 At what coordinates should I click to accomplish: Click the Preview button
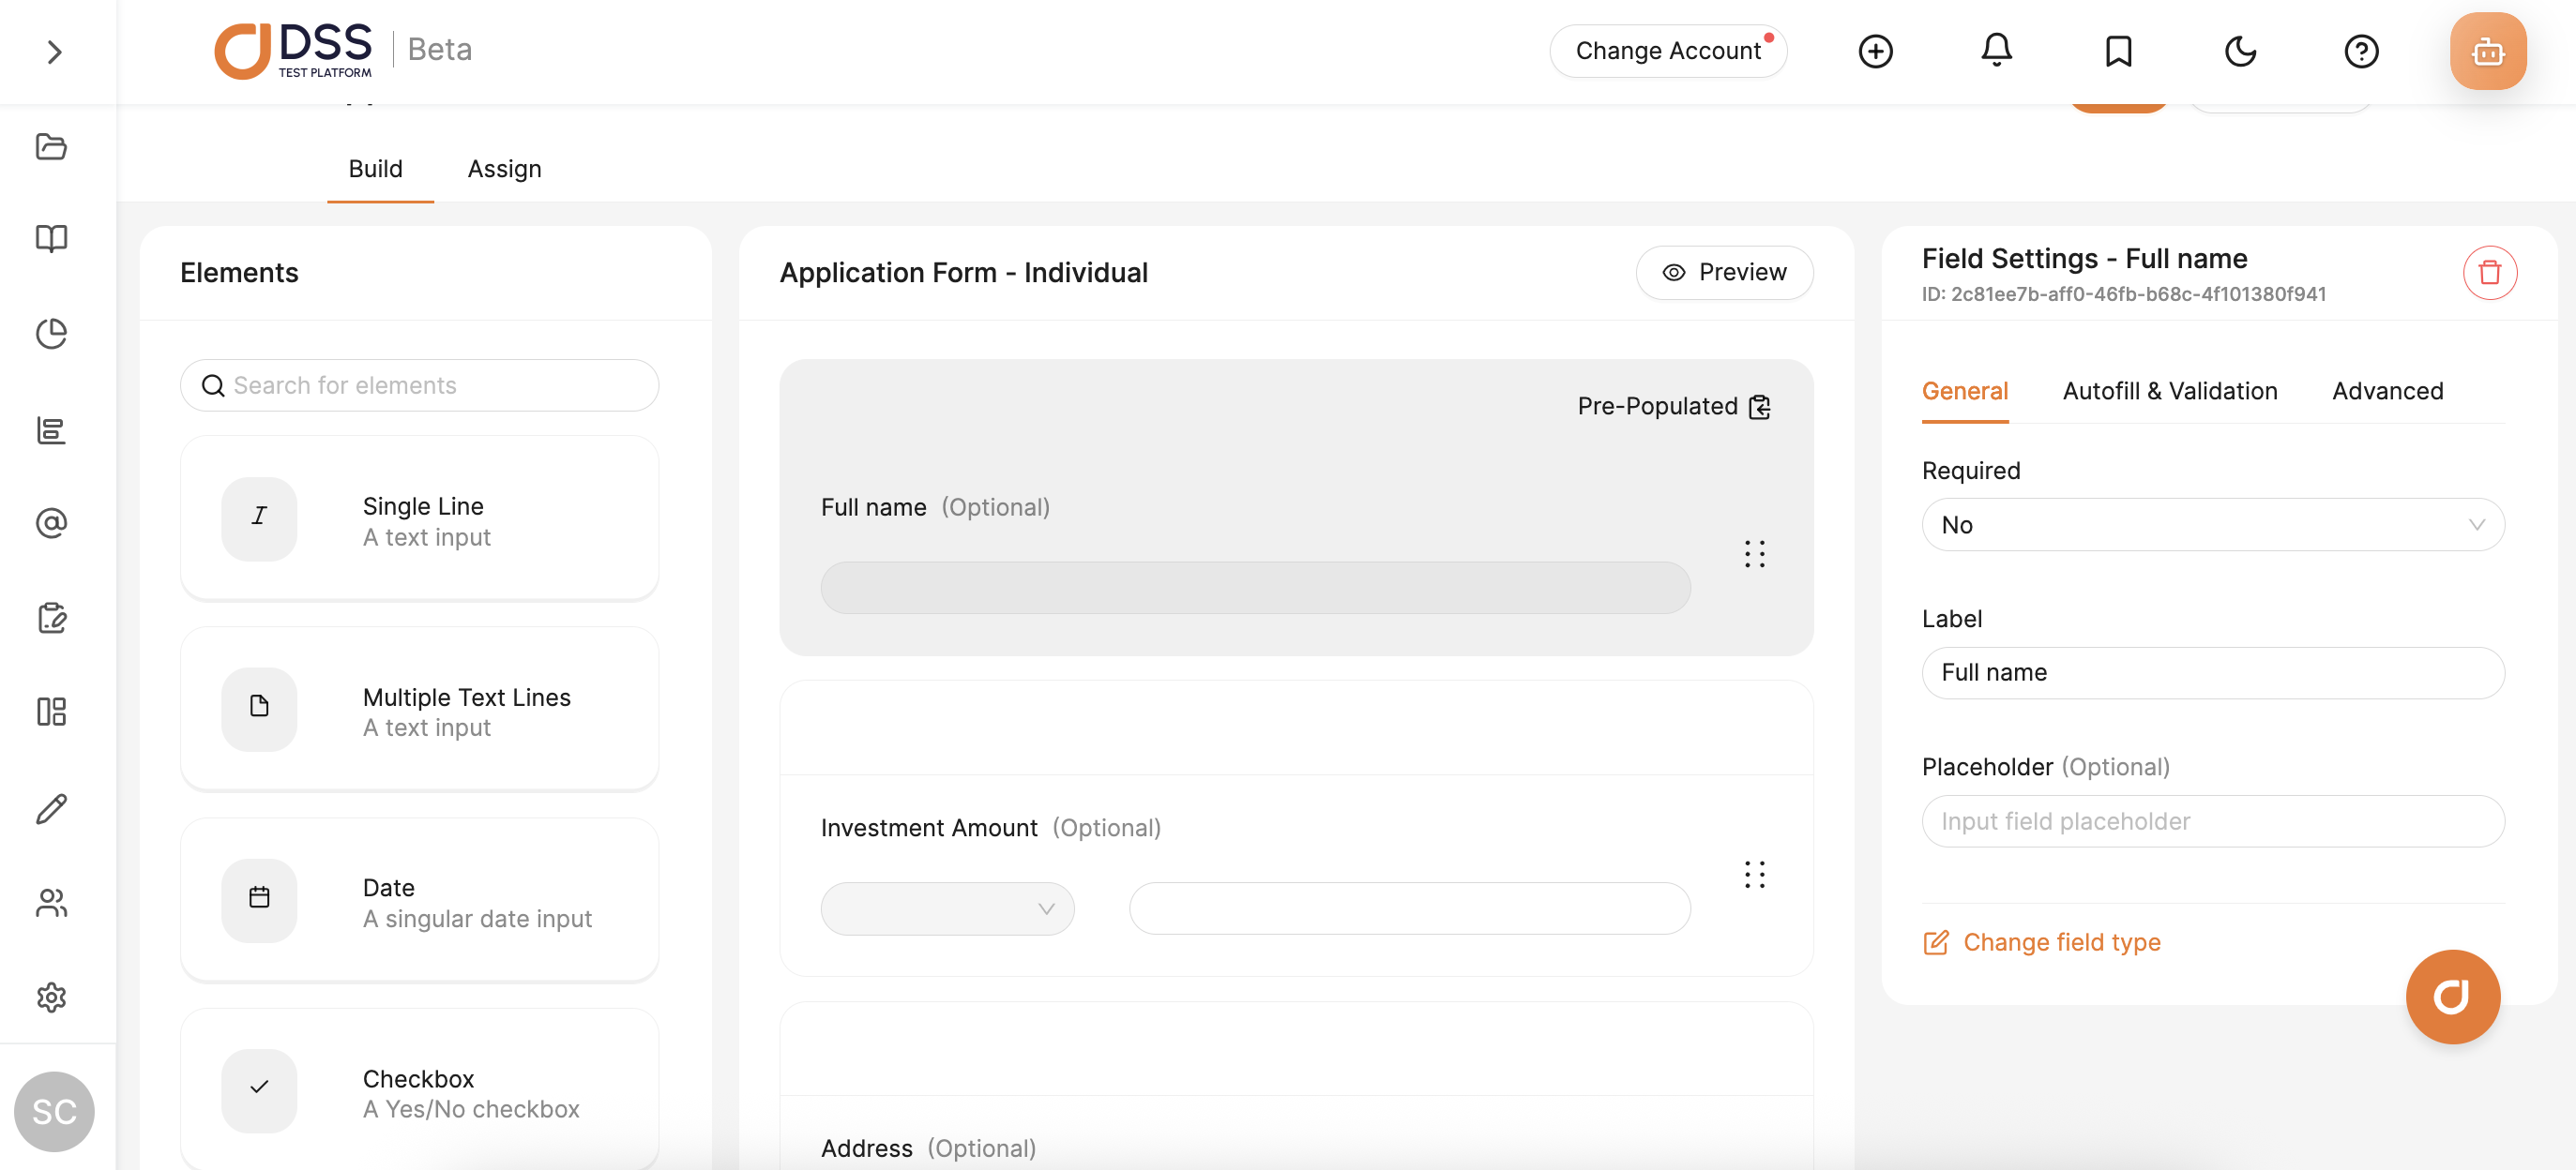(x=1723, y=272)
